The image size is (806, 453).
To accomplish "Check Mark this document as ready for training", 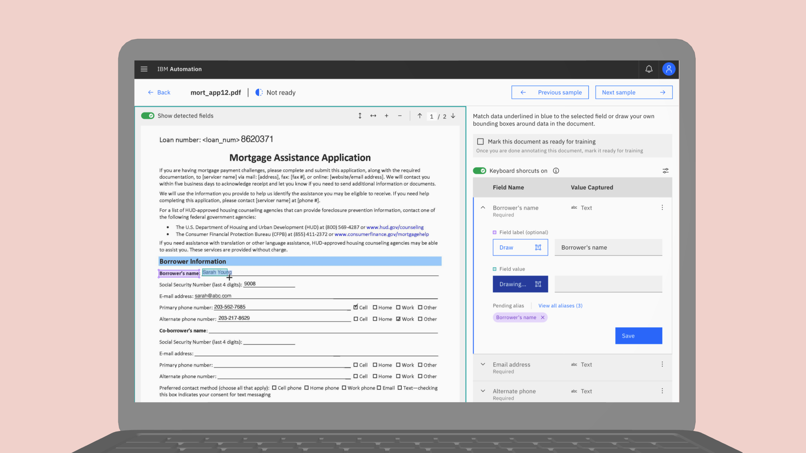I will coord(480,141).
